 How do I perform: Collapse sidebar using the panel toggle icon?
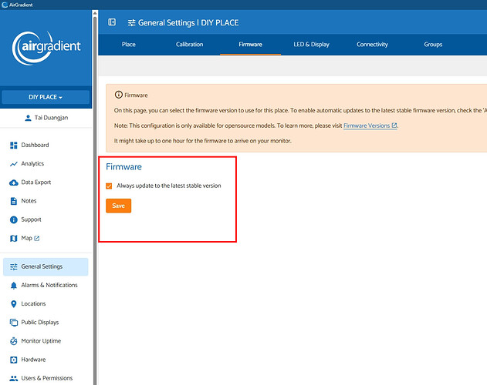(x=112, y=22)
